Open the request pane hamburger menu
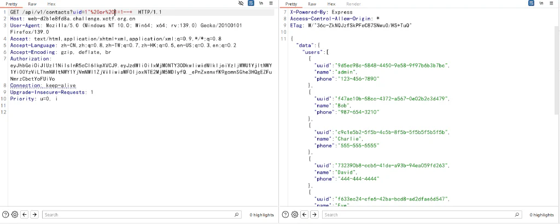560x224 pixels. point(271,3)
